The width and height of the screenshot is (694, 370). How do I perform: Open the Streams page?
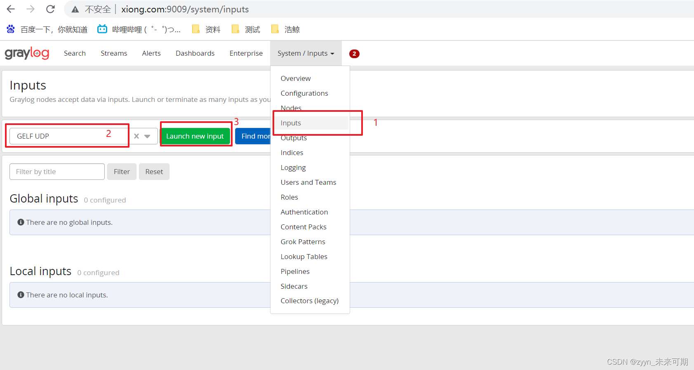114,53
